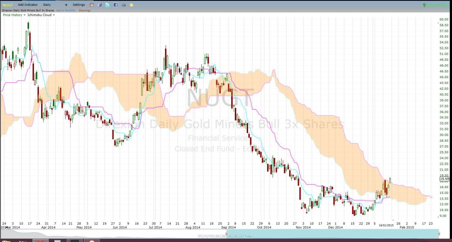Select the 1Y range button
Screen dimensions: 452x242
(x=205, y=237)
